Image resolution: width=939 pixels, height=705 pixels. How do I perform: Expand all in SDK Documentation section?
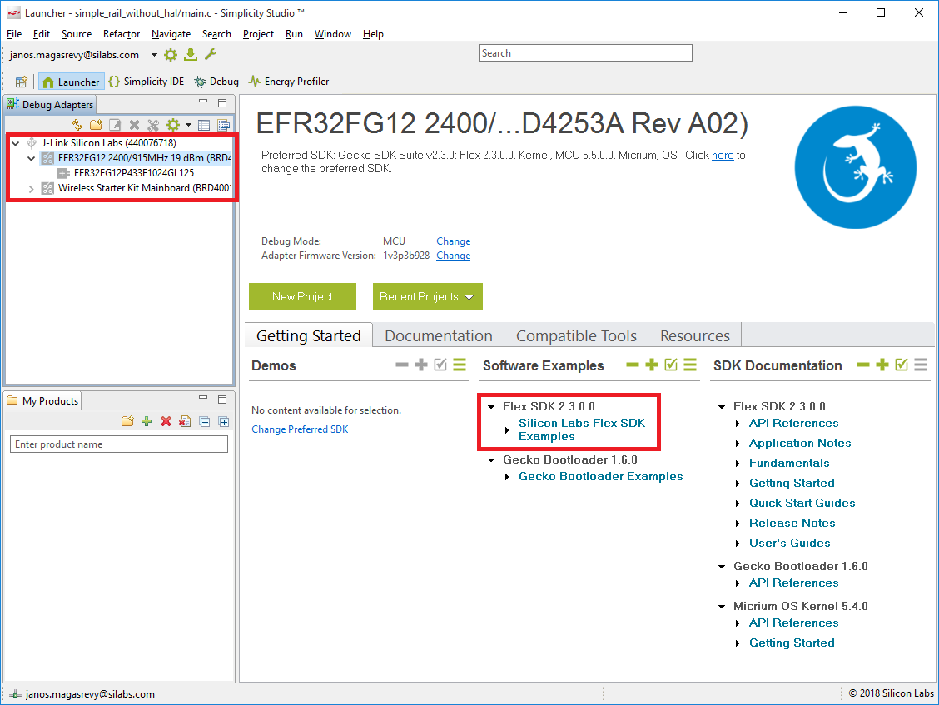[x=882, y=365]
